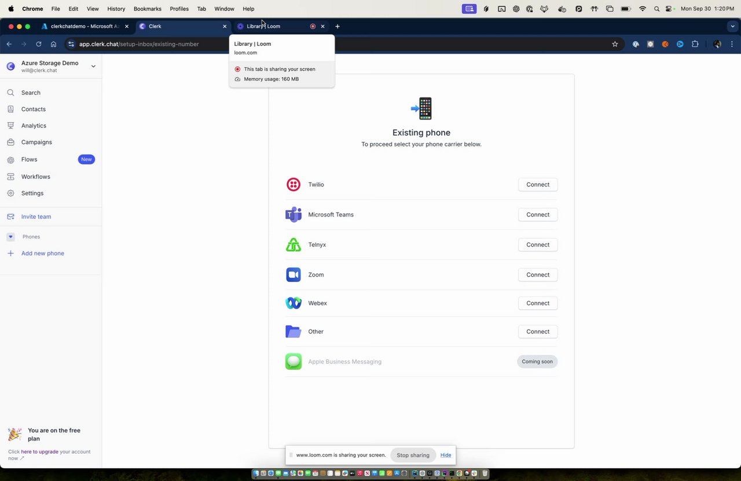Connect the Other carrier option

(538, 332)
